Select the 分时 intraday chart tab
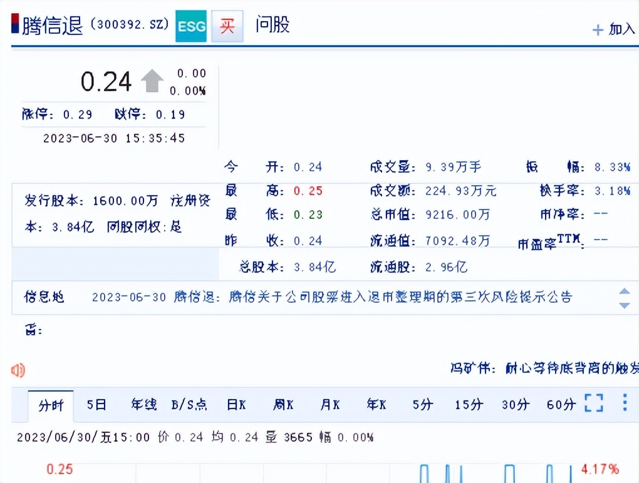This screenshot has width=639, height=483. pos(52,405)
